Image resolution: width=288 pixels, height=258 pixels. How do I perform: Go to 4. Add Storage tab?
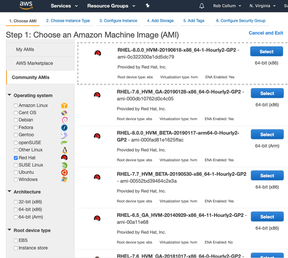pyautogui.click(x=160, y=21)
